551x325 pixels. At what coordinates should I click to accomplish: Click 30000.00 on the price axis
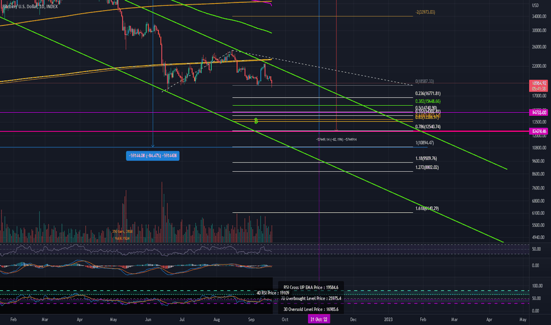point(539,31)
